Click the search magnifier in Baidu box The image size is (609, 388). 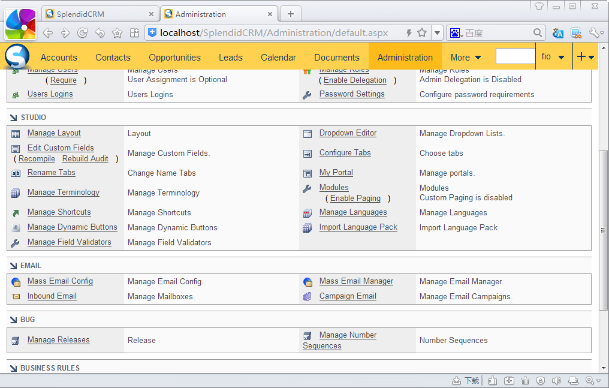point(538,33)
